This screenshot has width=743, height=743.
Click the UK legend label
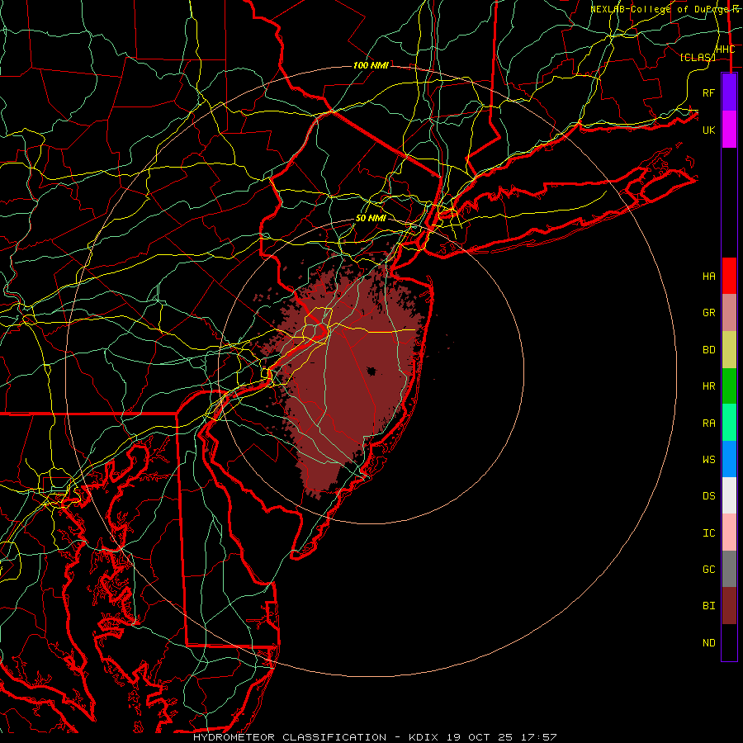[x=709, y=130]
